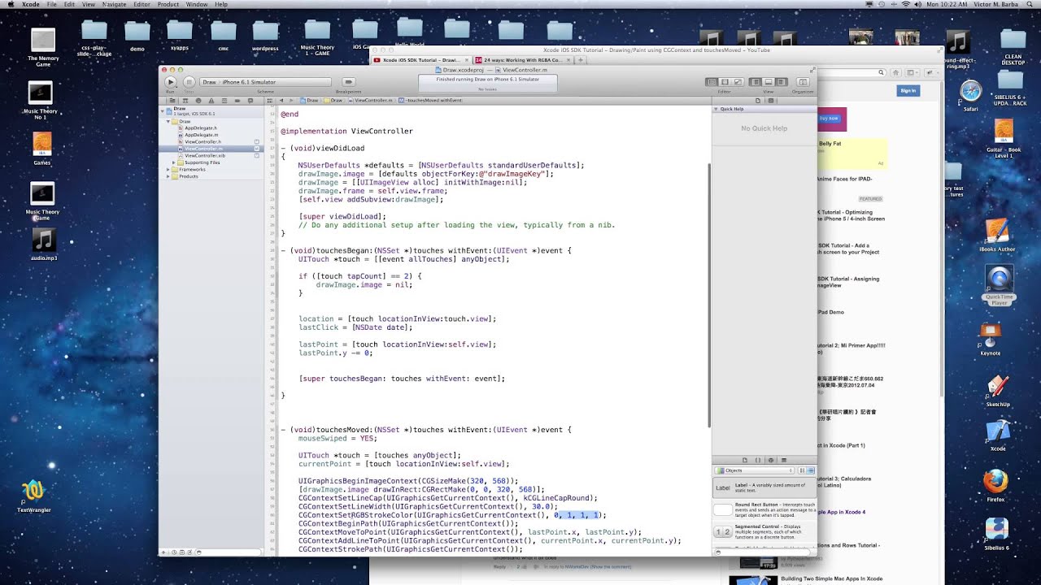Expand the Products group
This screenshot has width=1041, height=585.
[x=168, y=176]
